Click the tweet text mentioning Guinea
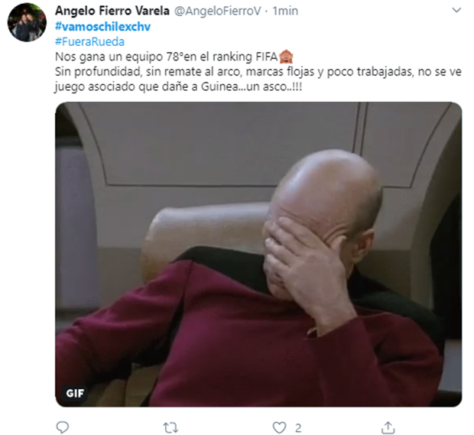 [x=178, y=86]
